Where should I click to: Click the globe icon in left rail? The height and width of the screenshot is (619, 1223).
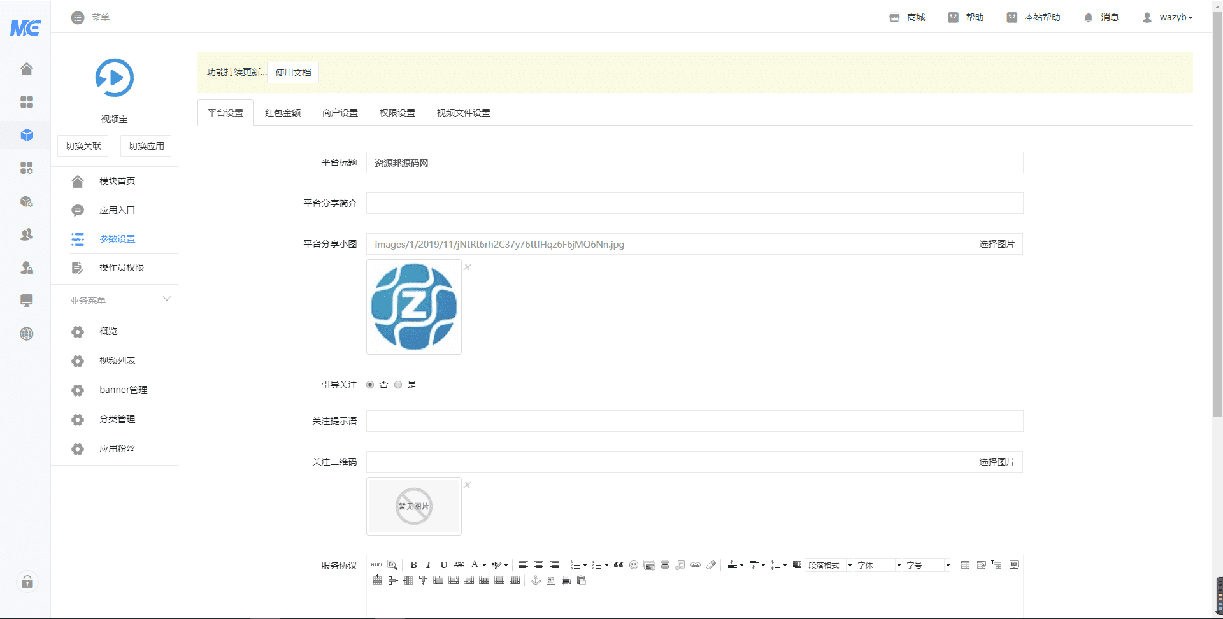tap(26, 334)
